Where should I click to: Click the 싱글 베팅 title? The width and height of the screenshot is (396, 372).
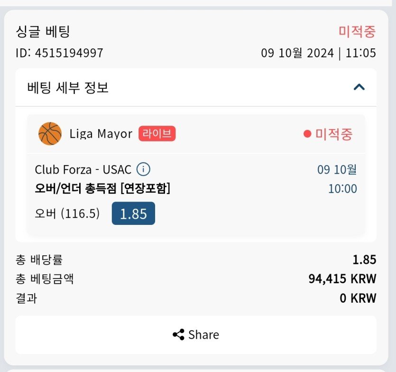point(43,32)
